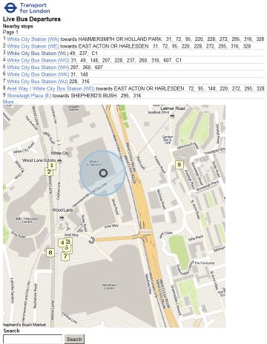Click the Latimer Road station icon on map
This screenshot has width=267, height=344.
[172, 116]
